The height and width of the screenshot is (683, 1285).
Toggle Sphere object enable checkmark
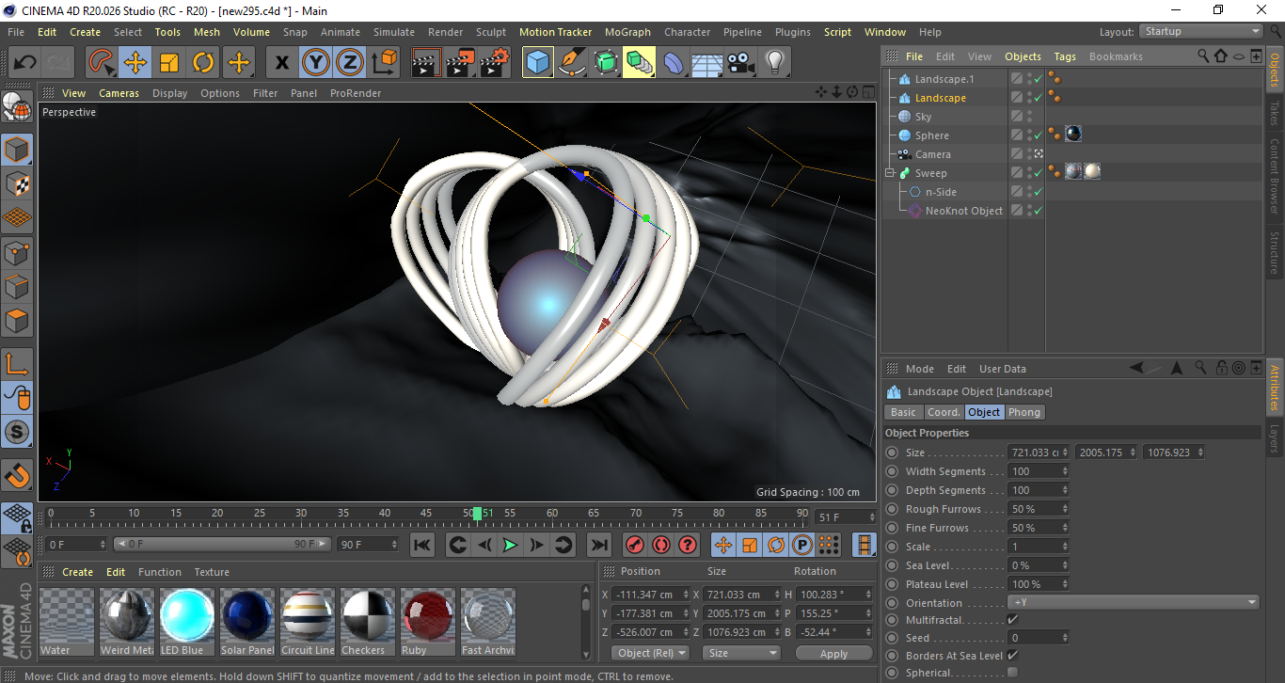coord(1038,135)
